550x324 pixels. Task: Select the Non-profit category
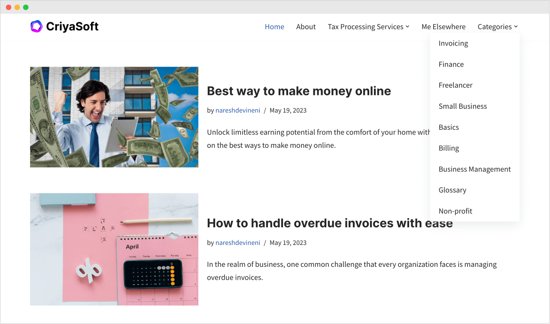pyautogui.click(x=455, y=211)
